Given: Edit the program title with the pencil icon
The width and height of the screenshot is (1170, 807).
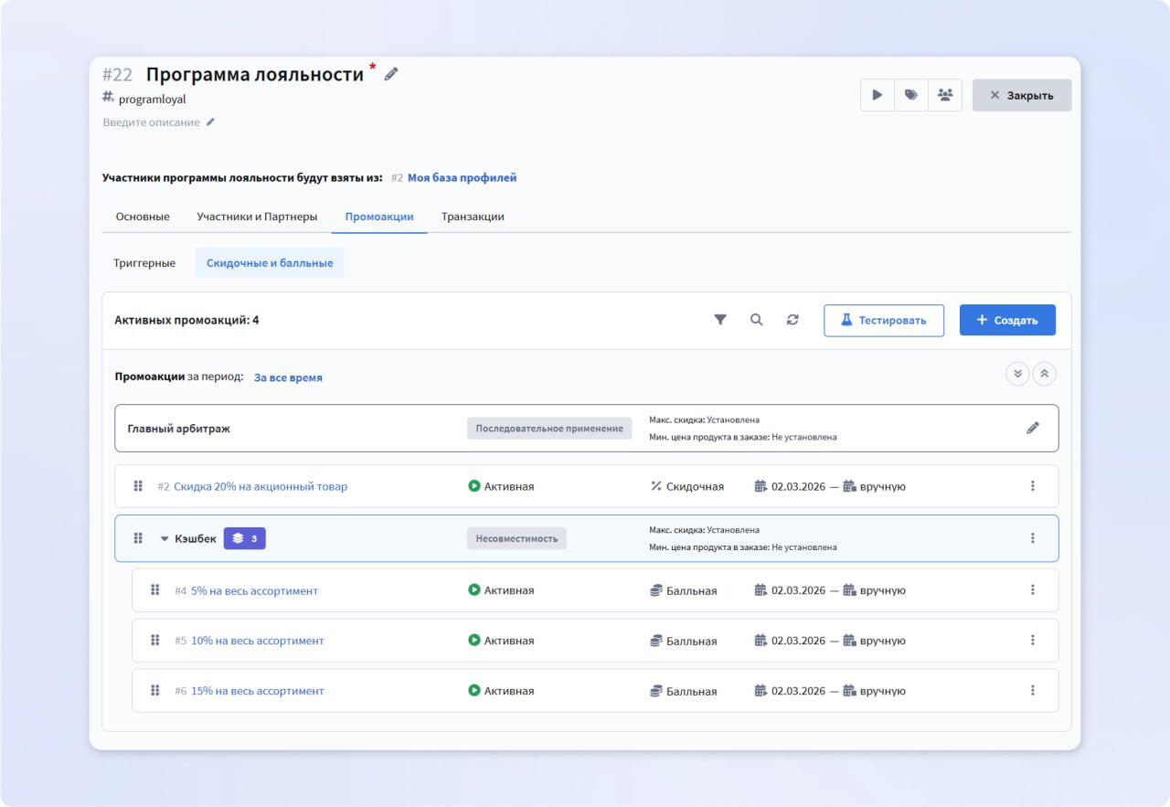Looking at the screenshot, I should tap(391, 73).
